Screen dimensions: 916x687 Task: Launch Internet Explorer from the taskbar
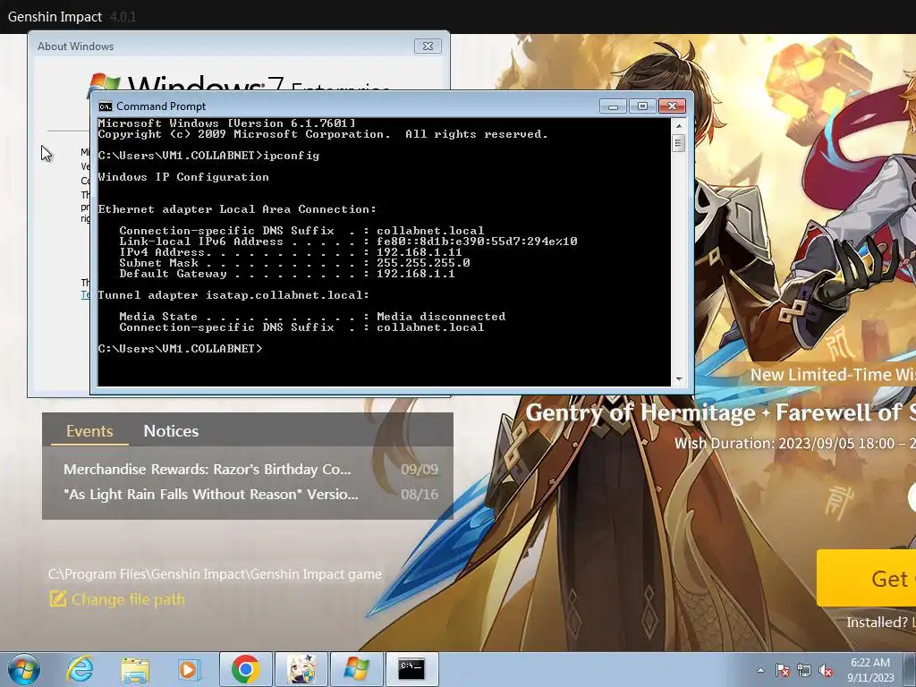[x=80, y=669]
